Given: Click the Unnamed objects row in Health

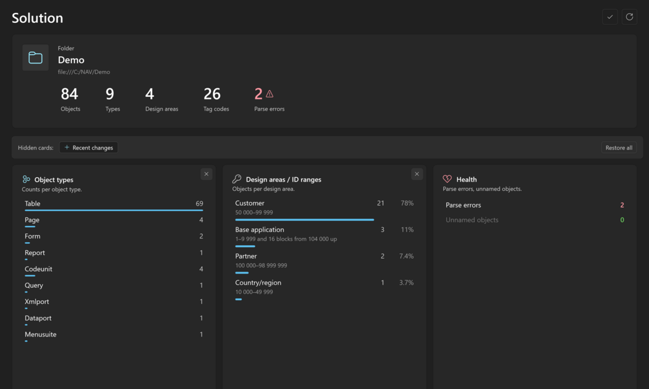Looking at the screenshot, I should coord(535,220).
